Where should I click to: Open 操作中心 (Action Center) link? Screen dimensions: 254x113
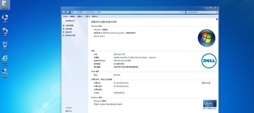coord(69,111)
